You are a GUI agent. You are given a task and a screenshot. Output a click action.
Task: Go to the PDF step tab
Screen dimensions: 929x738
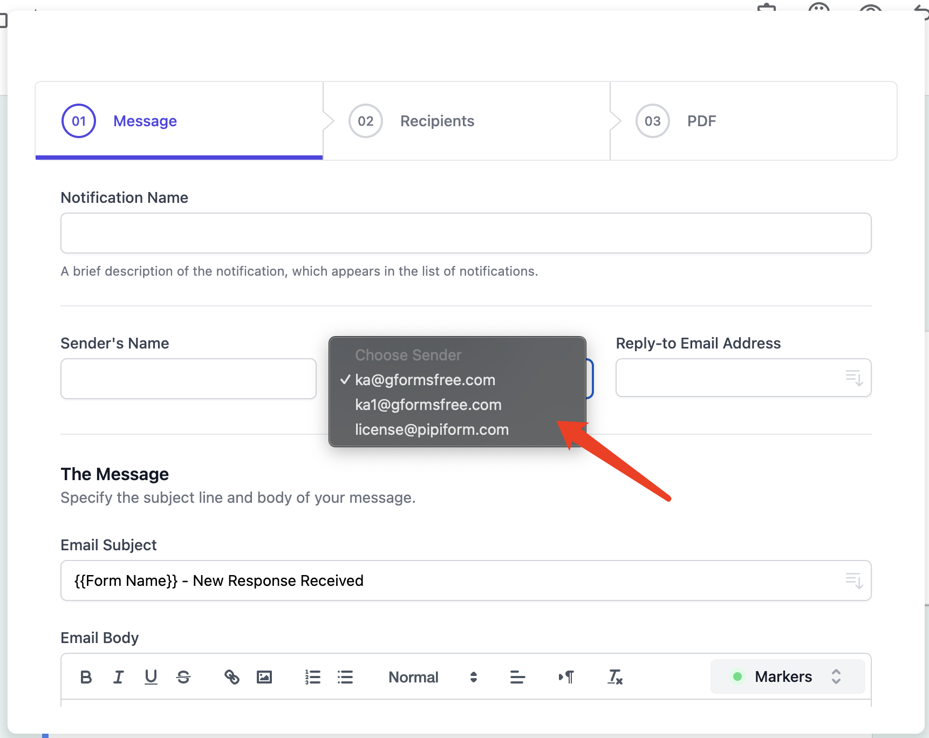(x=701, y=121)
